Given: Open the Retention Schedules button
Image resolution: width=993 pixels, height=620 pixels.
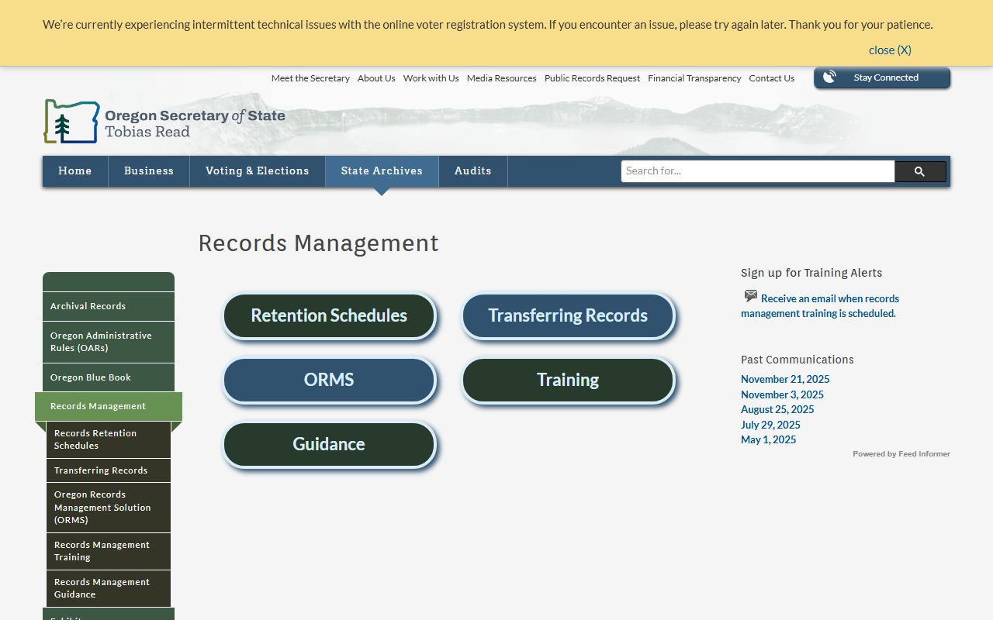Looking at the screenshot, I should (x=329, y=316).
